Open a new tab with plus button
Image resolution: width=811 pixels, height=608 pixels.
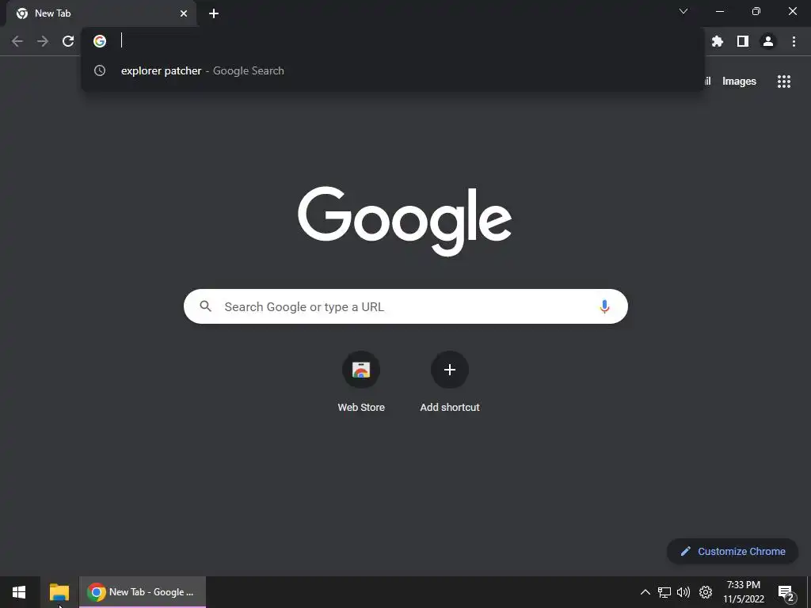[214, 13]
